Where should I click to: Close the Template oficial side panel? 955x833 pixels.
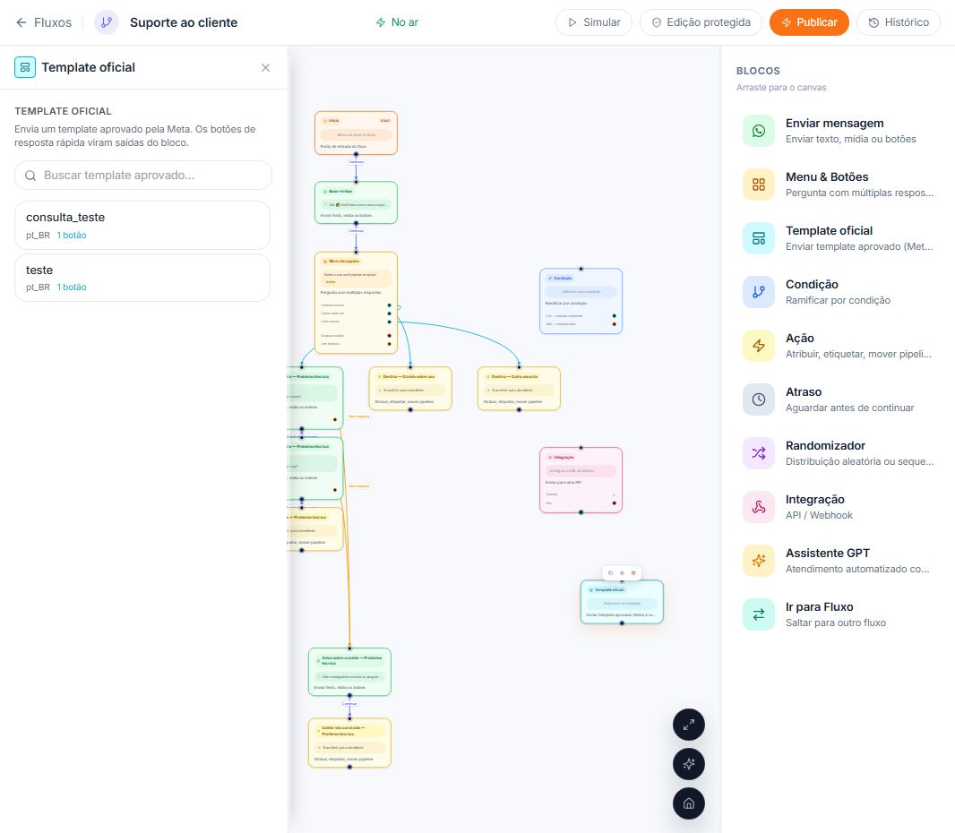265,67
